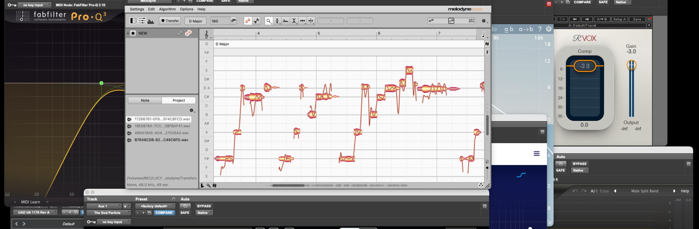This screenshot has width=699, height=229.
Task: Click the red target button in the plugin header
Action: (549, 4)
